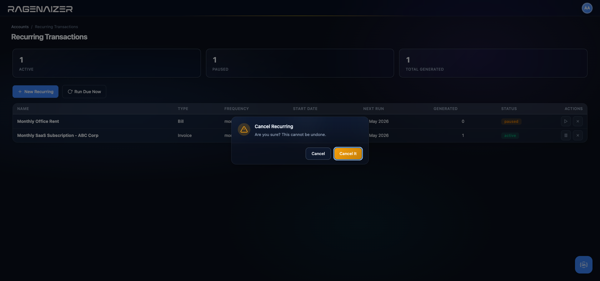Click the 'This cannot be undone' message

tap(290, 135)
